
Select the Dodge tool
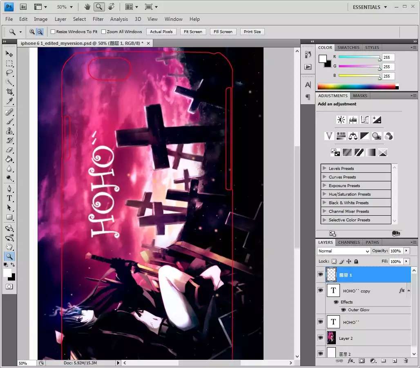[9, 178]
